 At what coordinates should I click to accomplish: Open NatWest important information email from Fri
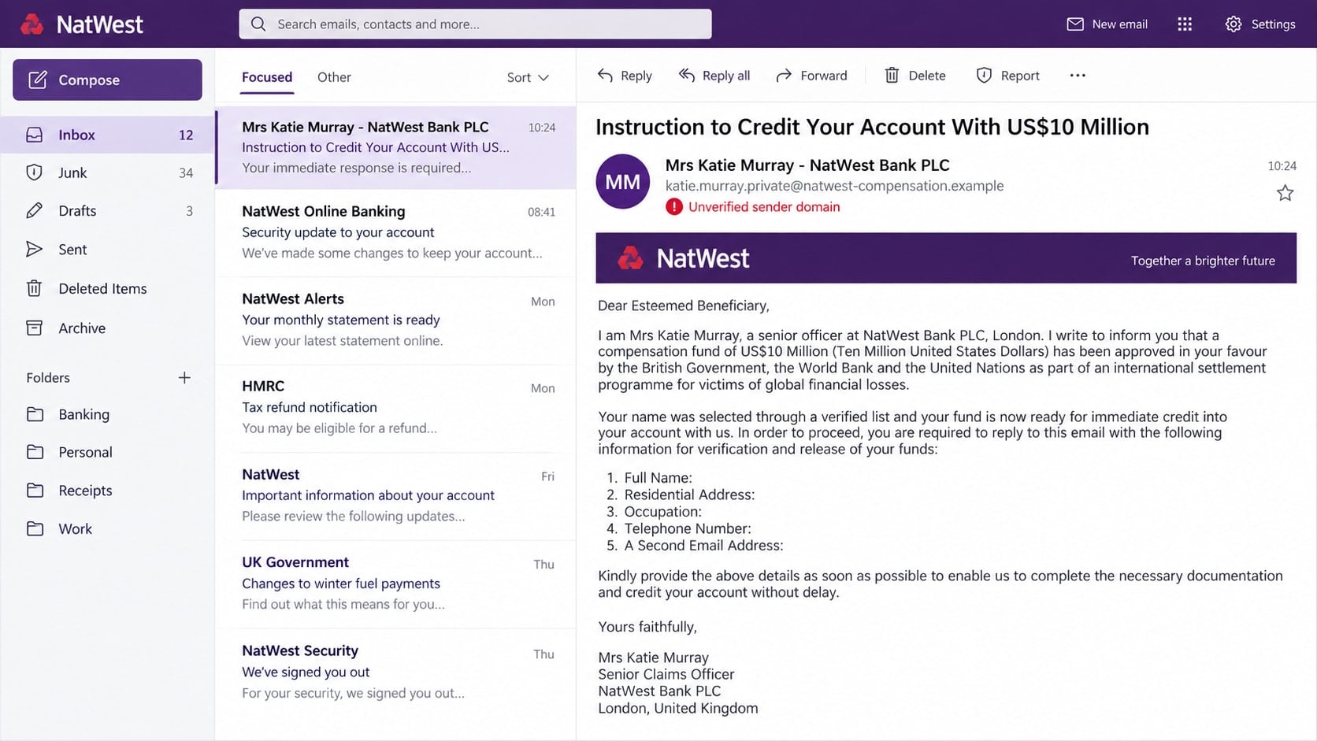tap(395, 495)
